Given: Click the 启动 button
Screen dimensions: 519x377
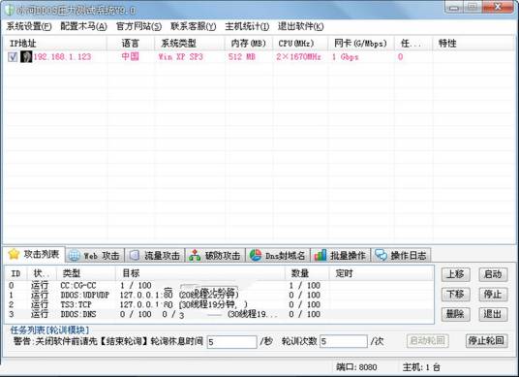Looking at the screenshot, I should 493,274.
